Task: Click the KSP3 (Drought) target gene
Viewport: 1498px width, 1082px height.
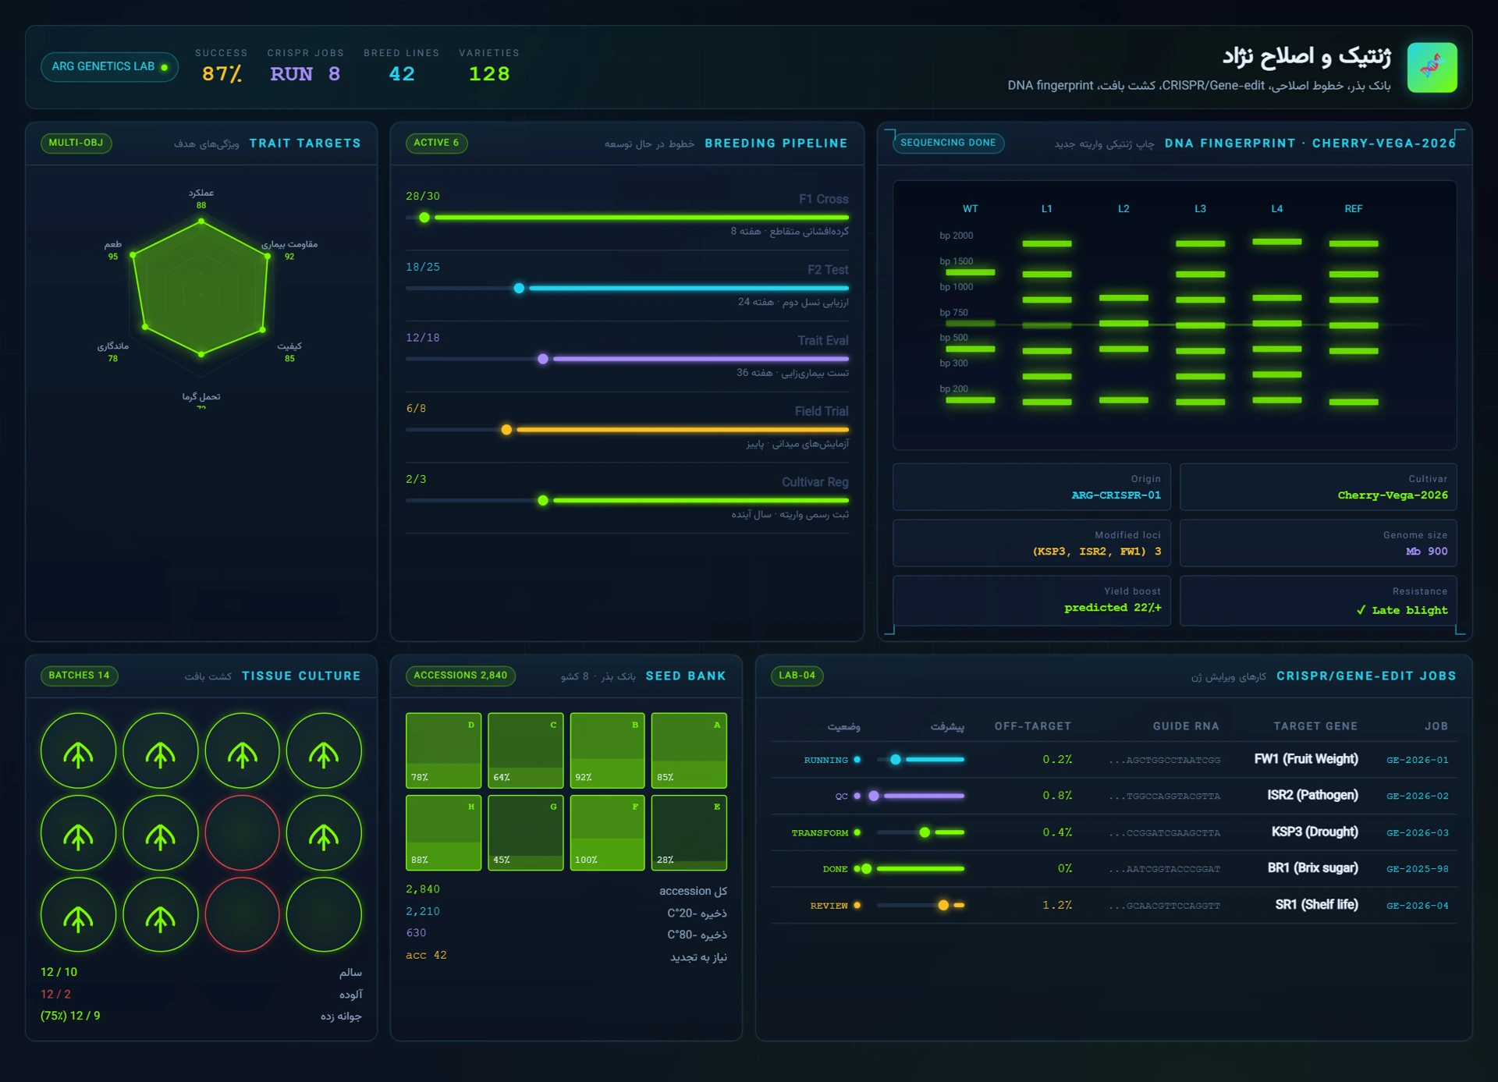Action: click(x=1315, y=832)
